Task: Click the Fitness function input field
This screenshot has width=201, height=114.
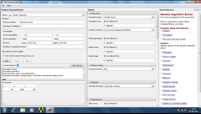Action: click(52, 22)
